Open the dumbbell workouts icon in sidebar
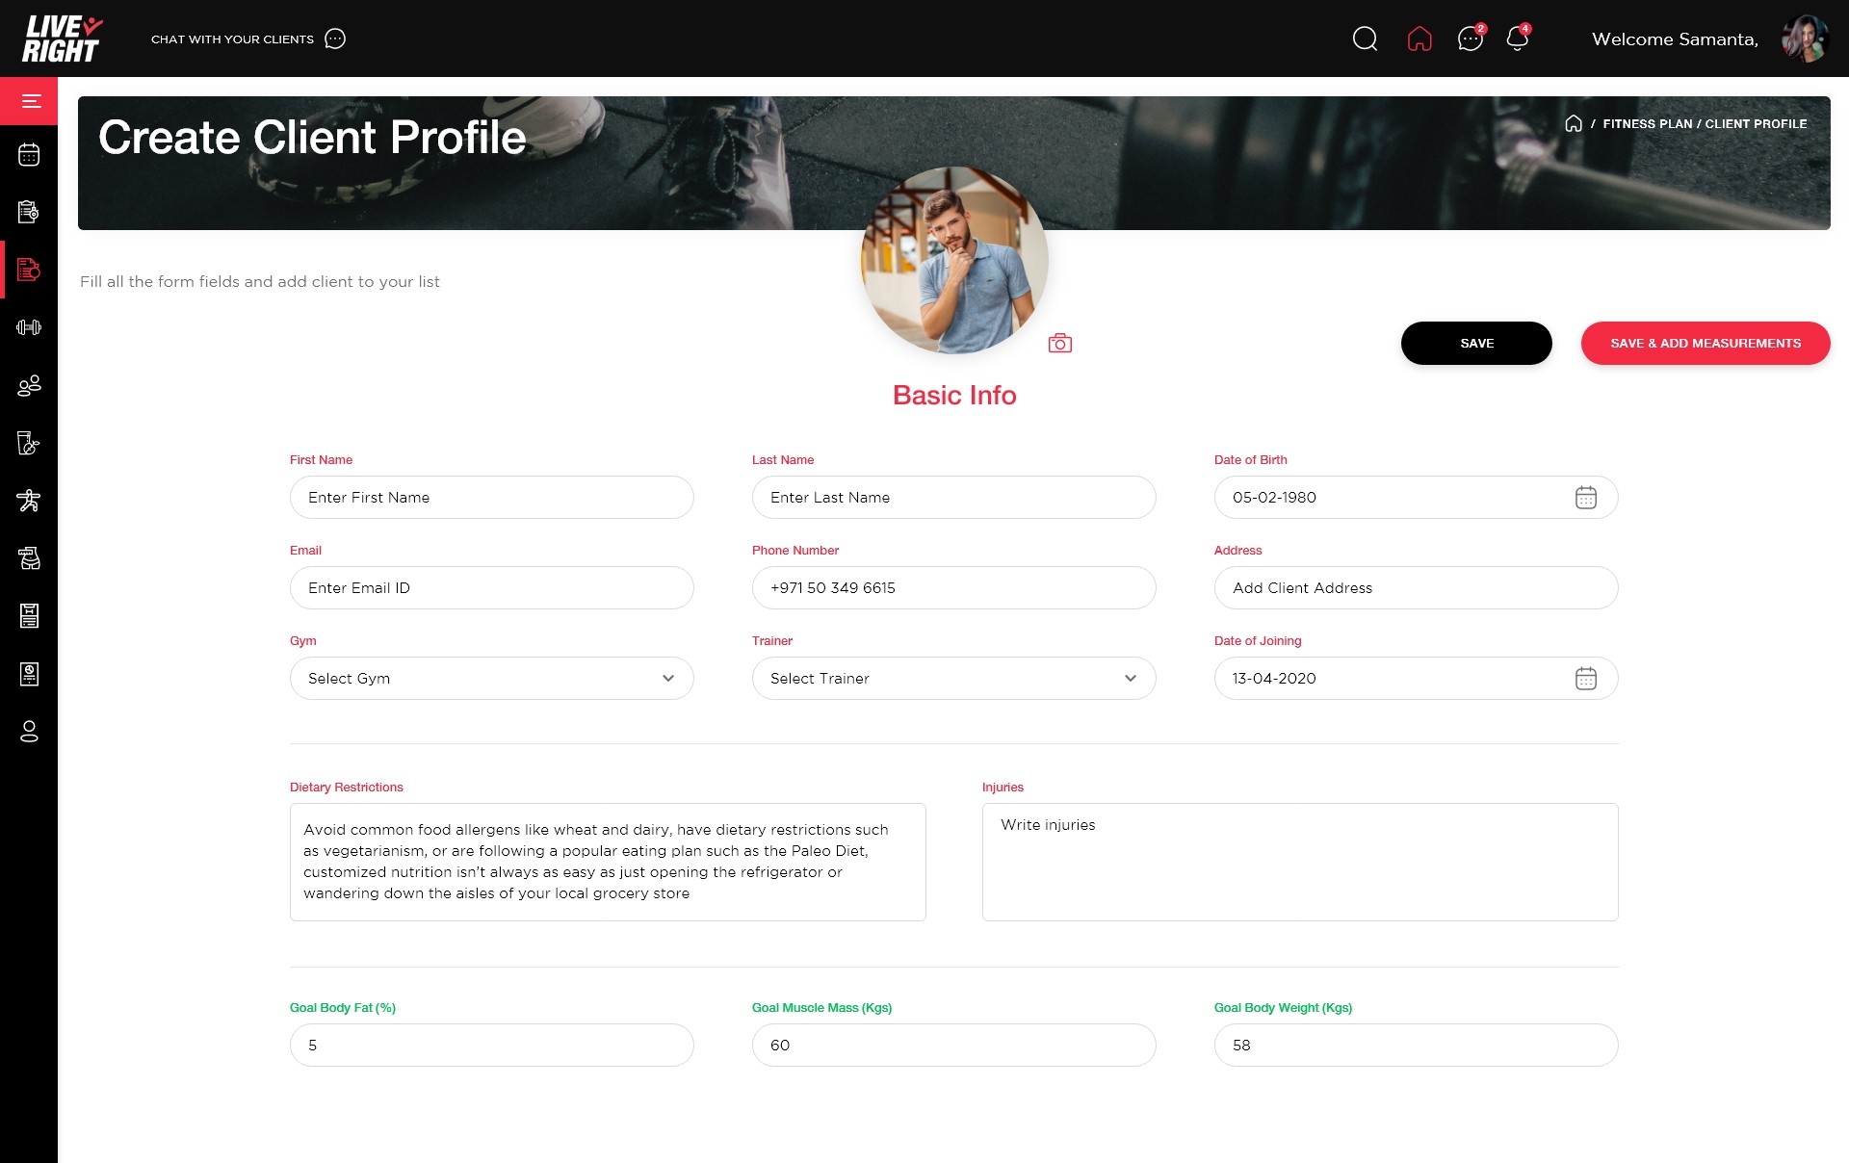The width and height of the screenshot is (1849, 1163). [x=29, y=327]
